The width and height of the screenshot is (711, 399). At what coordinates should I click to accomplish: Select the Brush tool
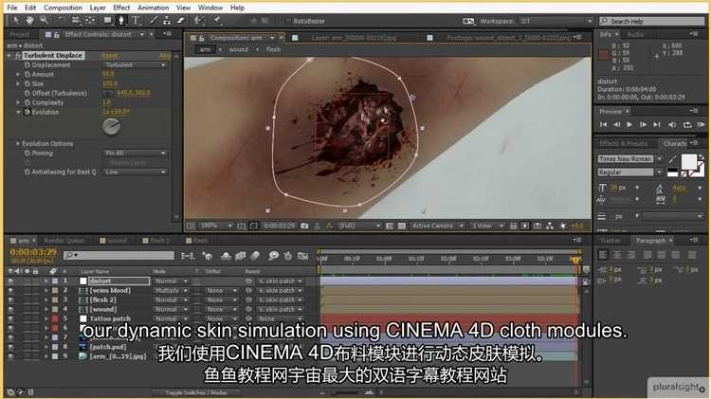click(x=155, y=21)
